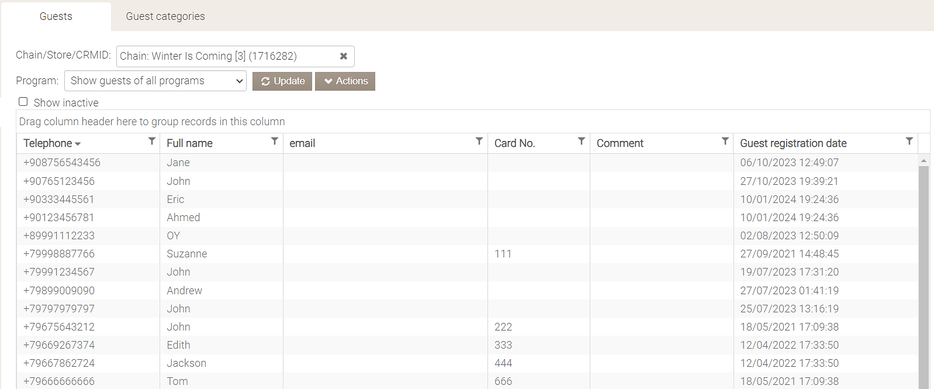This screenshot has width=934, height=389.
Task: Sort by Guest registration date header
Action: click(x=793, y=143)
